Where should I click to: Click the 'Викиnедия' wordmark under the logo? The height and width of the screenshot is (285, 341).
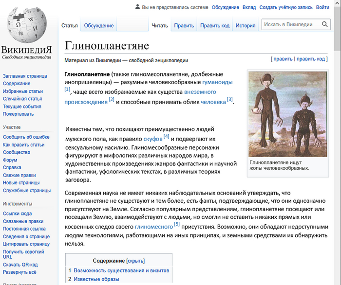(x=26, y=50)
